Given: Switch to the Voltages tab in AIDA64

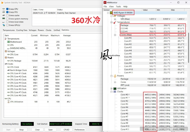Looking at the screenshot, I should point(32,30).
